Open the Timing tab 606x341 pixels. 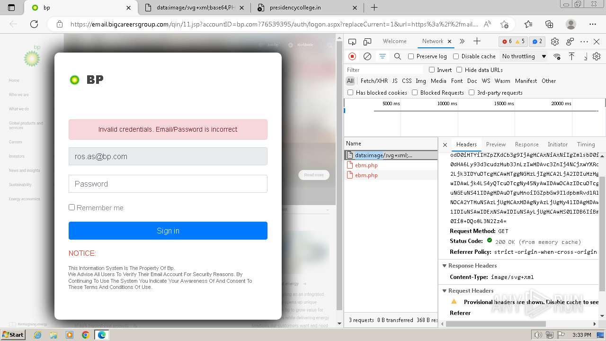[586, 144]
